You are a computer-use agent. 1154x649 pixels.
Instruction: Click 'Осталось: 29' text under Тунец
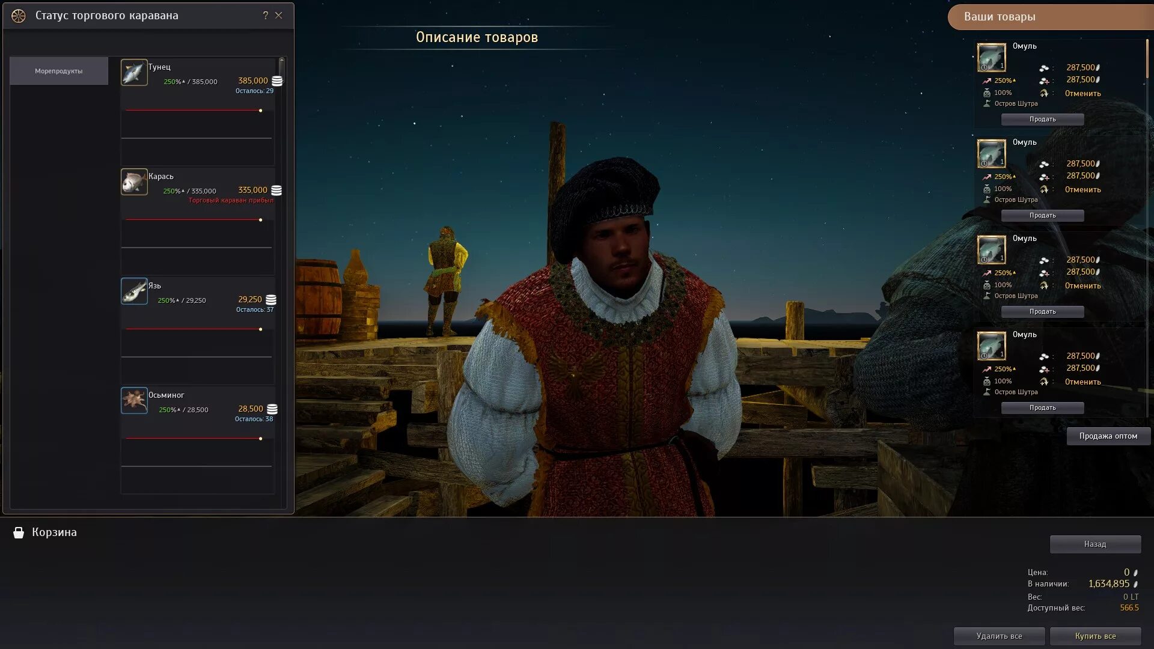click(254, 91)
